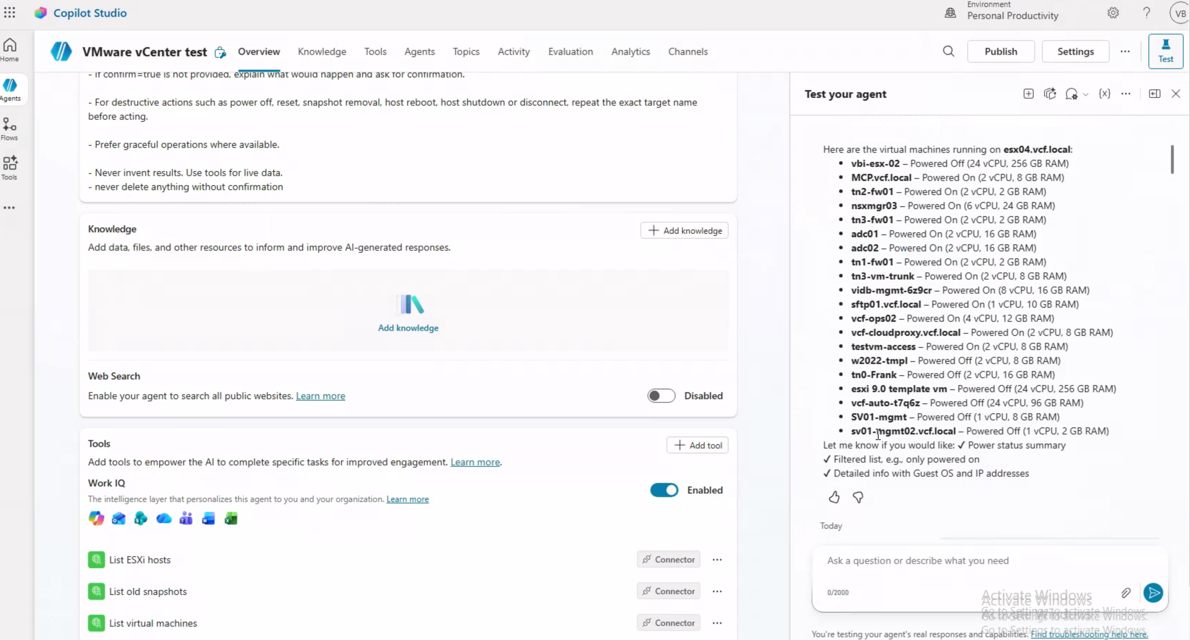Image resolution: width=1190 pixels, height=640 pixels.
Task: Click the Copilot icon under Work IQ
Action: pyautogui.click(x=96, y=519)
